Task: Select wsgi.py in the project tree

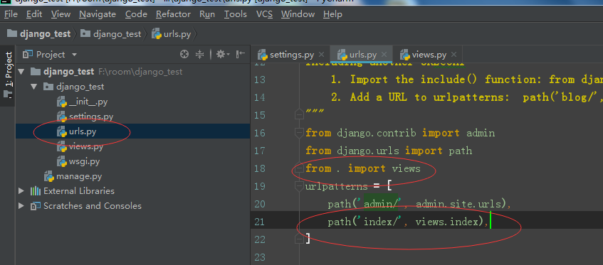Action: 78,161
